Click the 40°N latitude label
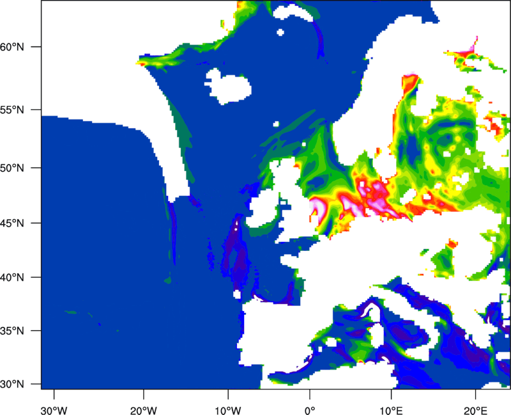 [12, 278]
